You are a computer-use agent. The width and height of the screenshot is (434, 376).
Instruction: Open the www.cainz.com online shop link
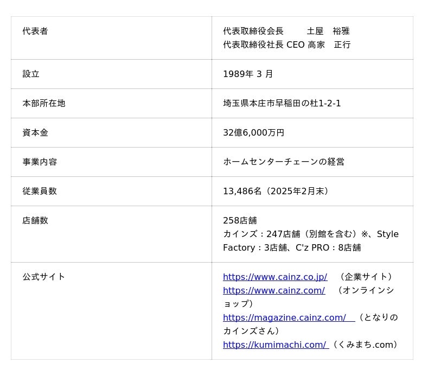(273, 290)
